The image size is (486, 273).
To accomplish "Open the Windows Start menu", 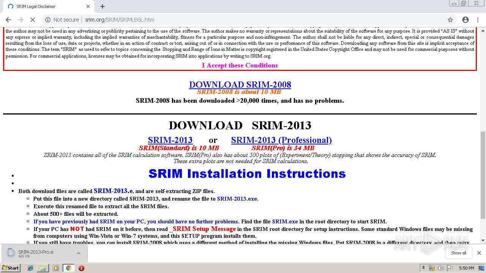I will click(x=10, y=268).
